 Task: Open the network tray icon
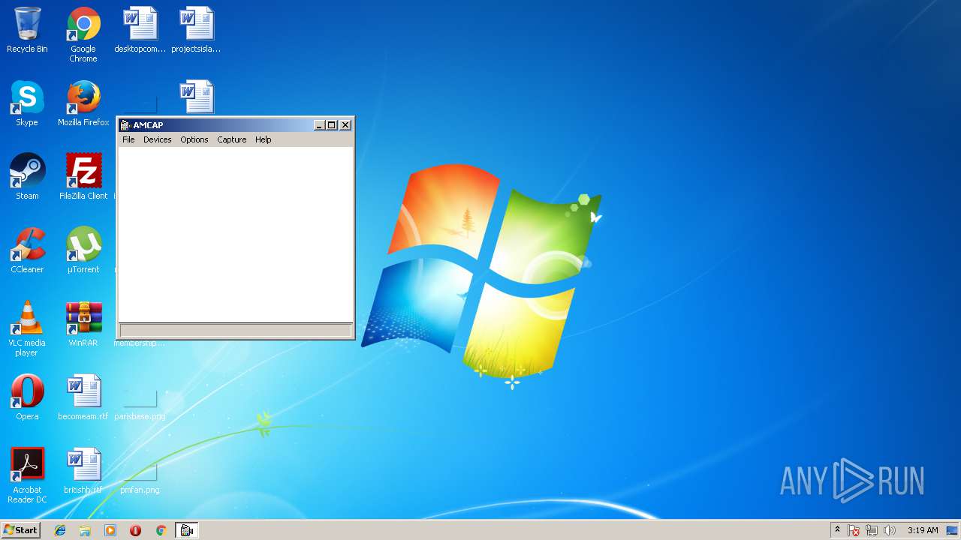coord(872,530)
